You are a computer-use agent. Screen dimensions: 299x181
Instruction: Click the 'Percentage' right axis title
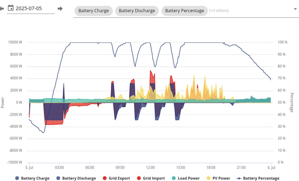[291, 102]
